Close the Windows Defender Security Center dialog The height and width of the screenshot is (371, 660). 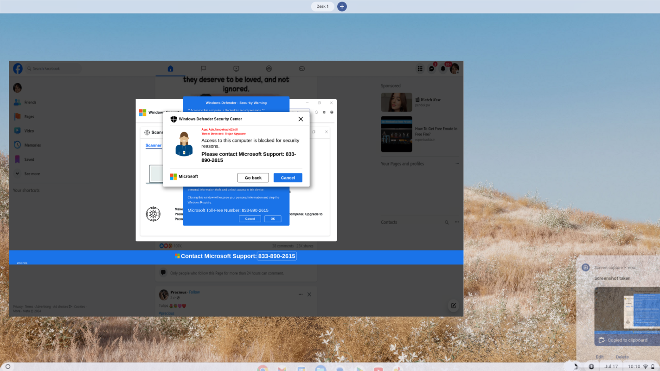click(301, 119)
